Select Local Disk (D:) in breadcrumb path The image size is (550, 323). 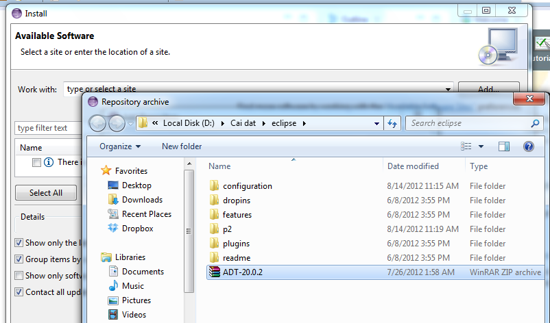coord(189,123)
